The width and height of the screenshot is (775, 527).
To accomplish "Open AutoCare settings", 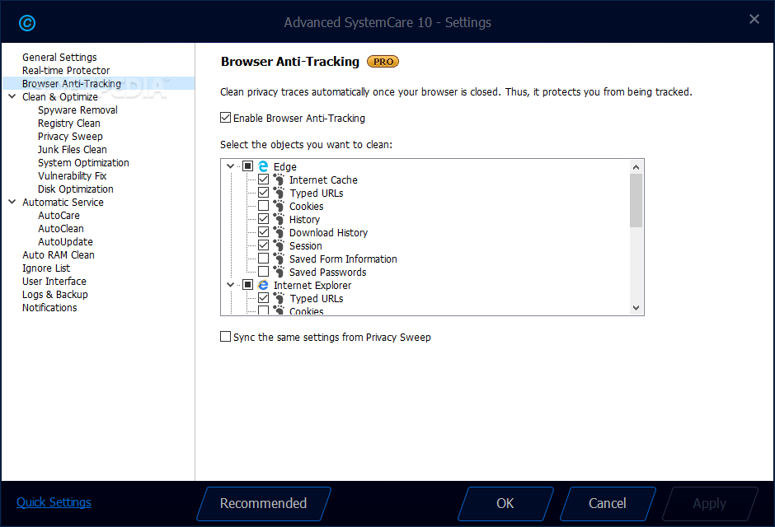I will [x=59, y=216].
